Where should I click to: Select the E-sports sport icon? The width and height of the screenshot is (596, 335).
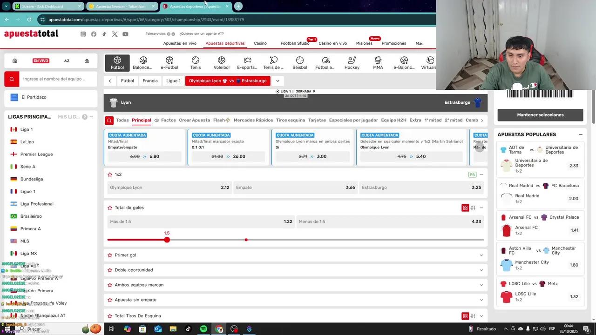click(x=247, y=63)
